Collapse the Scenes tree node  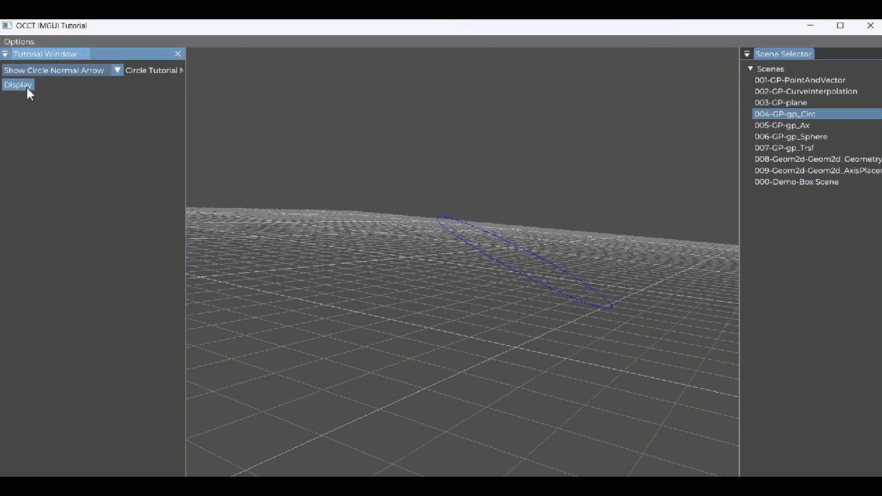[750, 69]
